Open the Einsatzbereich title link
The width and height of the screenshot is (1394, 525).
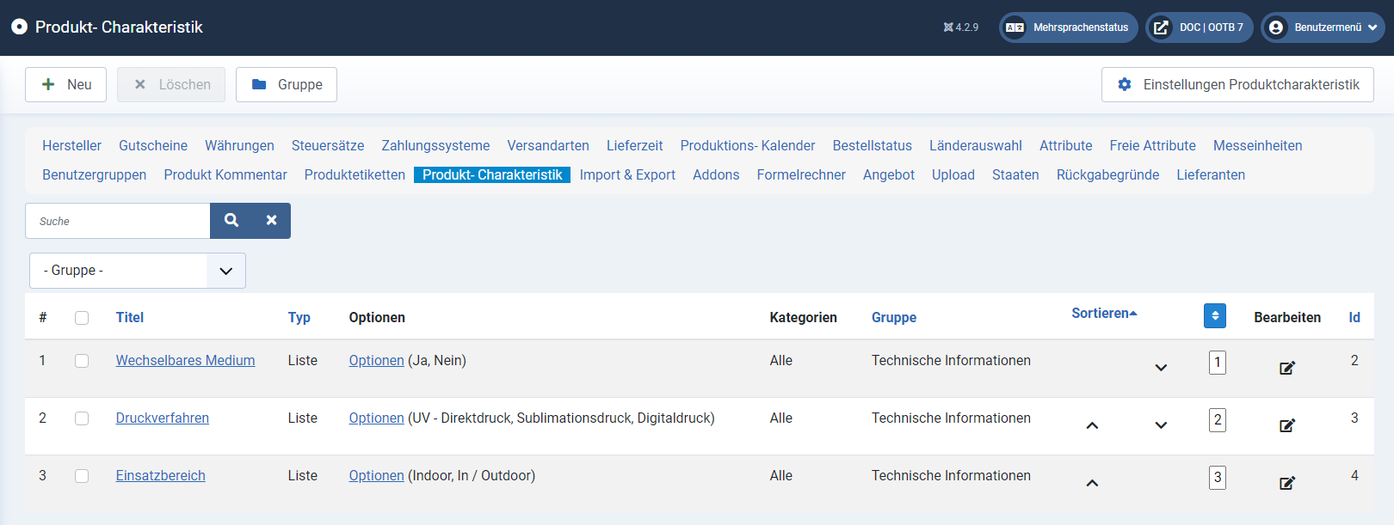(x=161, y=476)
